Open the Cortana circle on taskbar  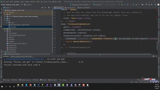pos(10,86)
